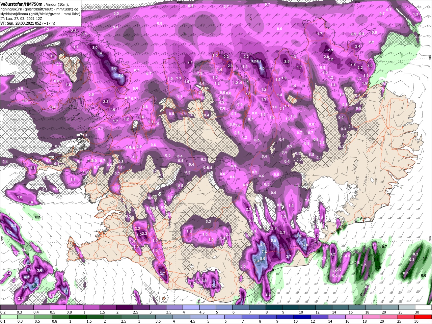Viewport: 432px width, 324px height.
Task: Click the deep blue swatch above bottom-row label 10
Action: [302, 317]
